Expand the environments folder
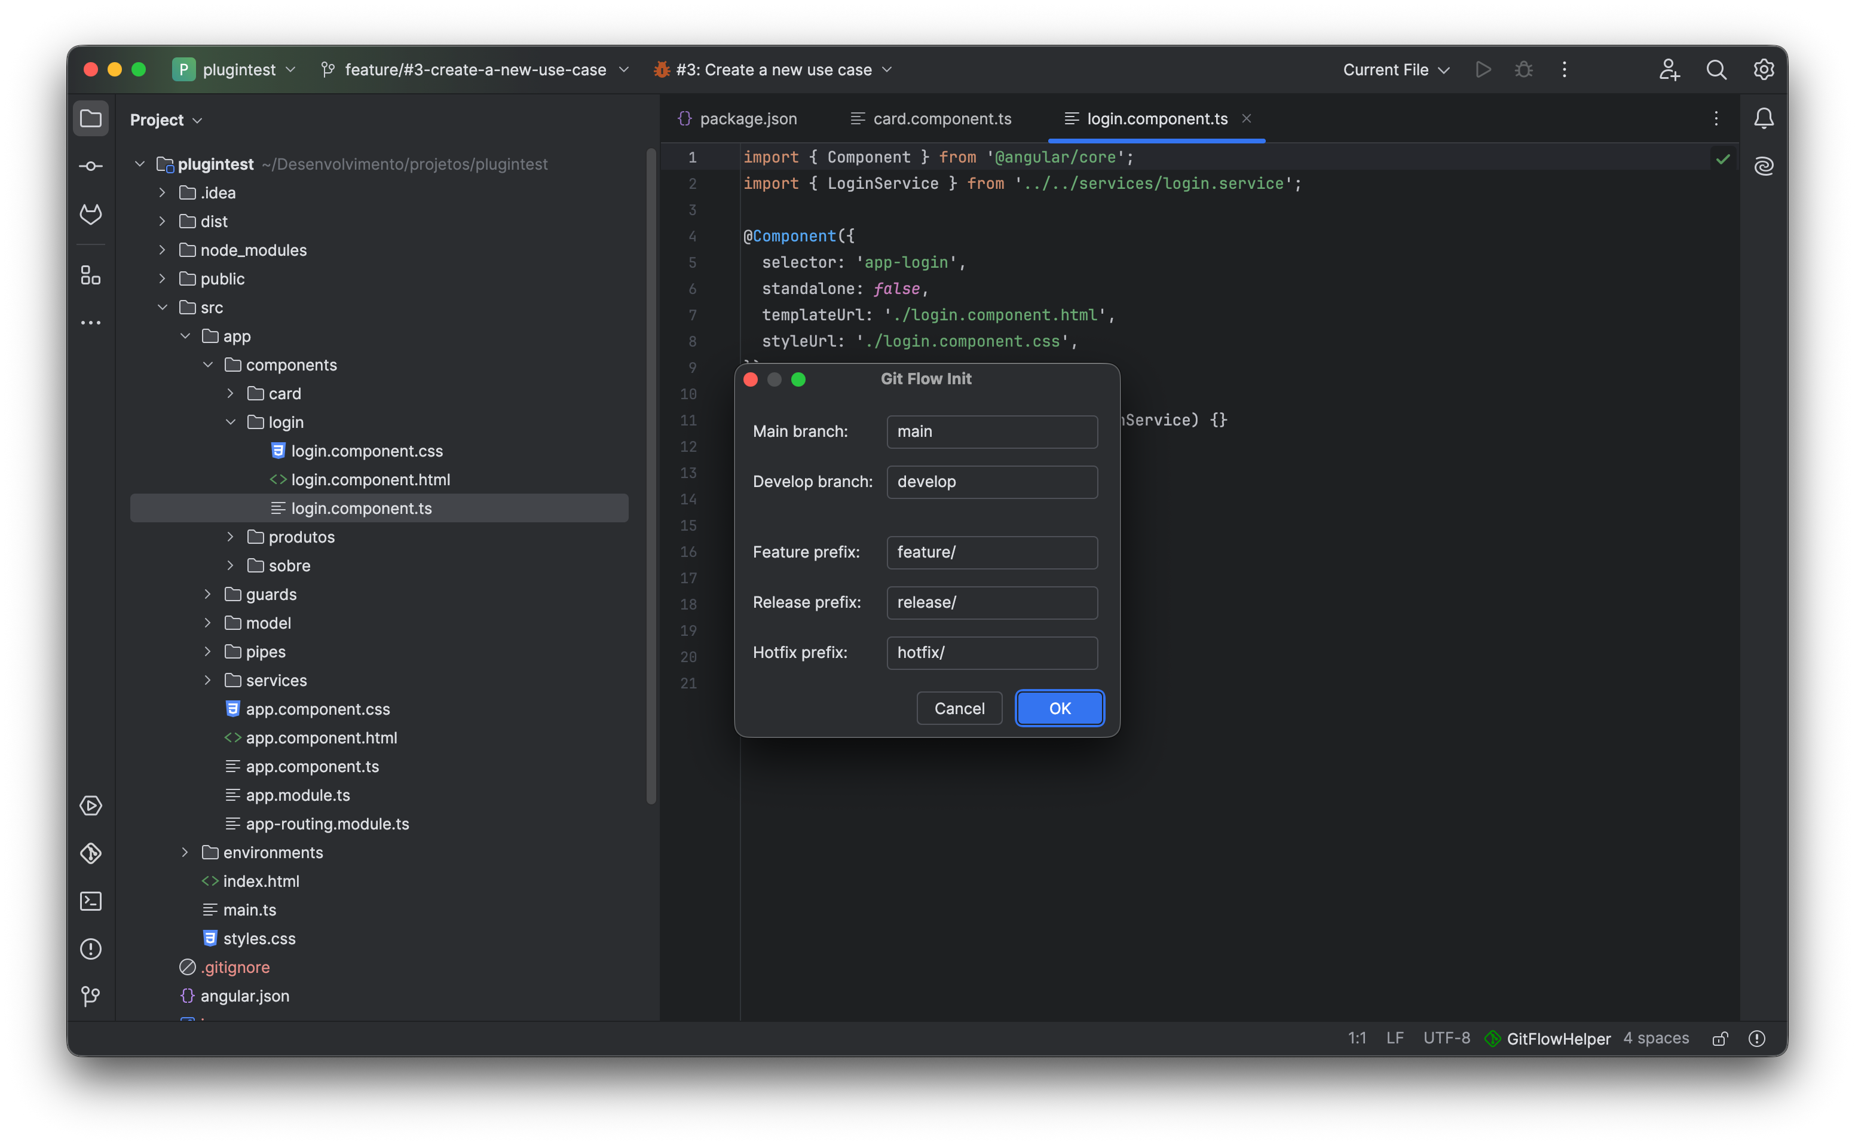 [185, 852]
